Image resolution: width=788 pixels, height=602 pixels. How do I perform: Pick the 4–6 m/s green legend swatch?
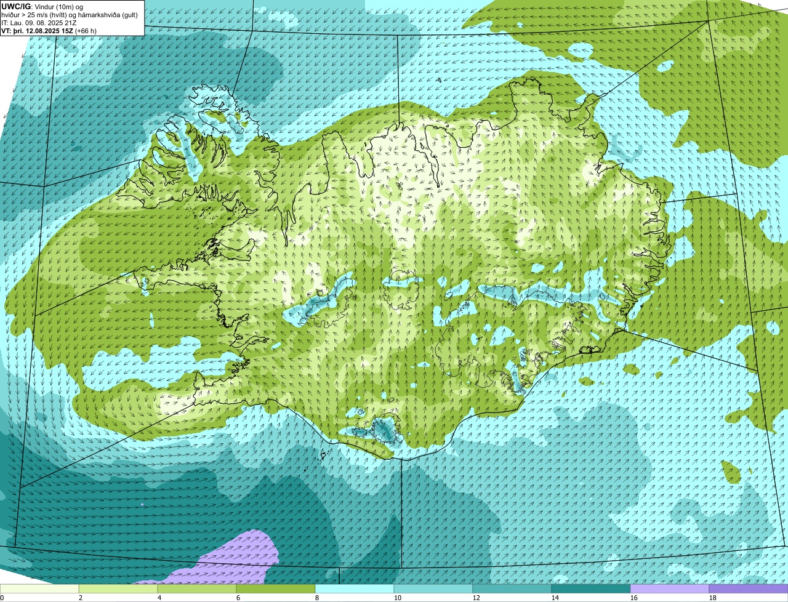(x=197, y=588)
